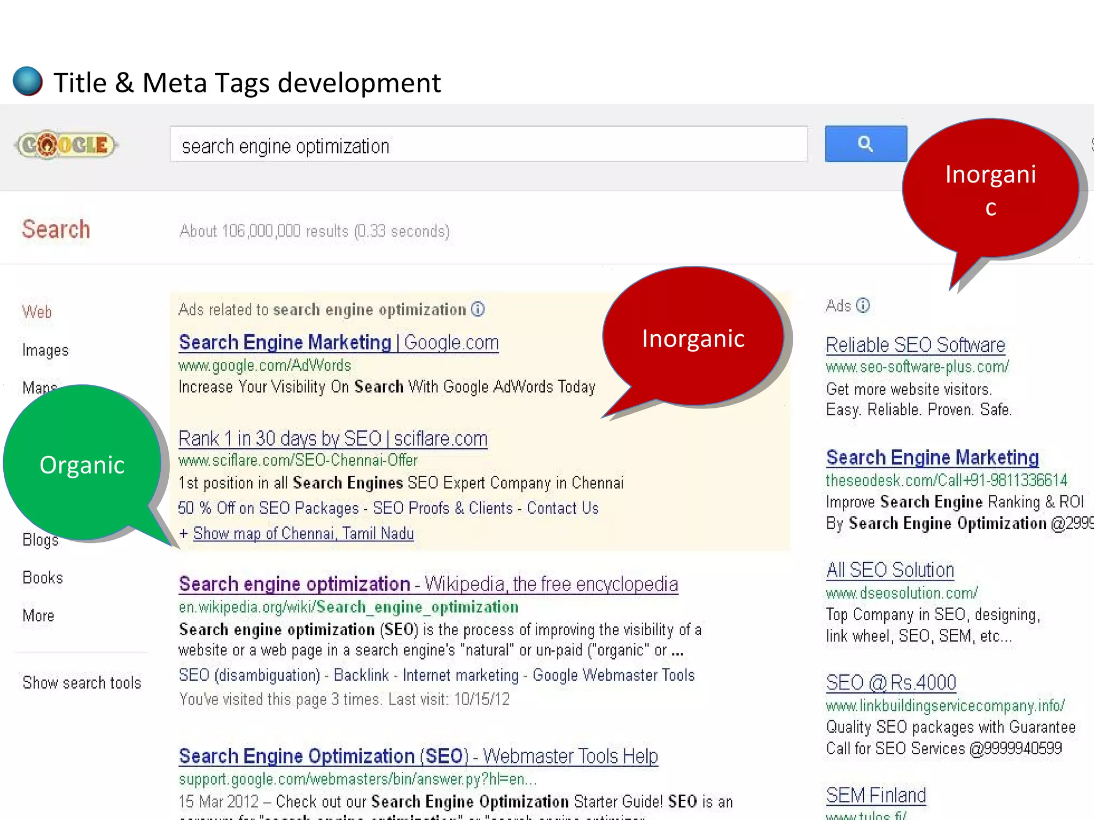The height and width of the screenshot is (820, 1094).
Task: Select the Maps search category
Action: pyautogui.click(x=40, y=387)
